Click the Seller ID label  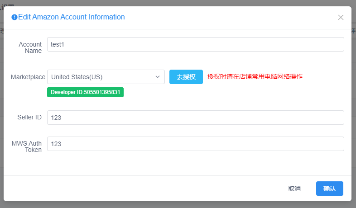pos(29,117)
